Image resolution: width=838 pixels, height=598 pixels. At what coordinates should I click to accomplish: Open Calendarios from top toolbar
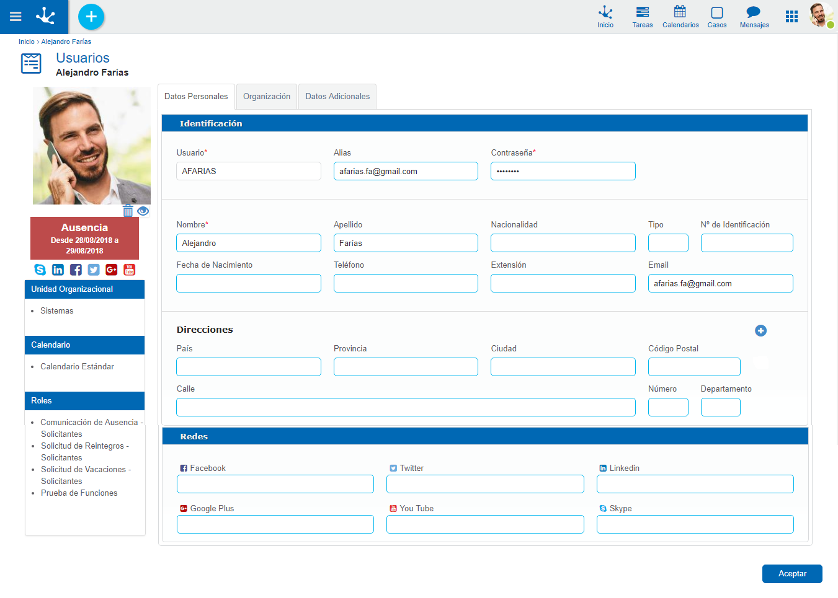(680, 17)
